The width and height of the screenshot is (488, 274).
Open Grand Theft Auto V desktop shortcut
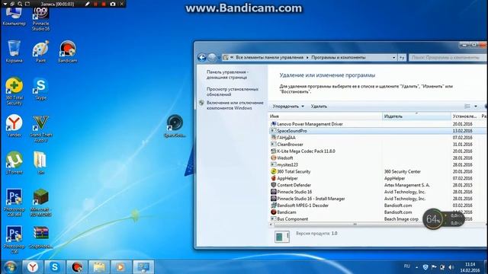click(40, 129)
